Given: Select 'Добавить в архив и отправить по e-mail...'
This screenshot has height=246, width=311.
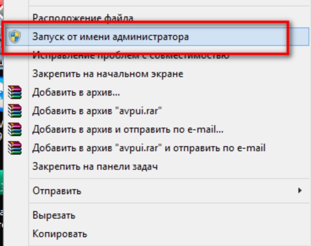Looking at the screenshot, I should pyautogui.click(x=128, y=129).
